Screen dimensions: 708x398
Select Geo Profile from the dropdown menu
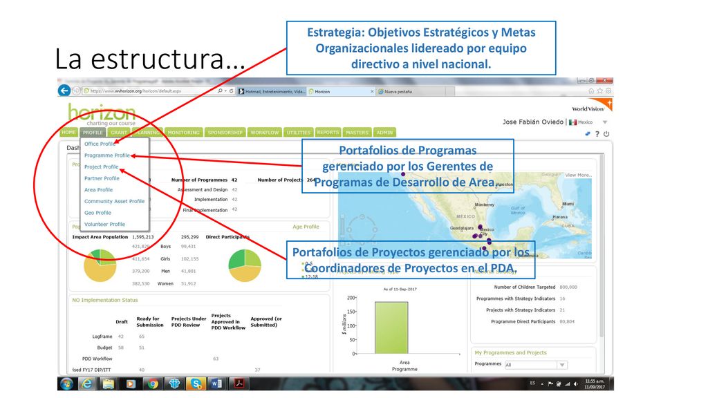[97, 213]
